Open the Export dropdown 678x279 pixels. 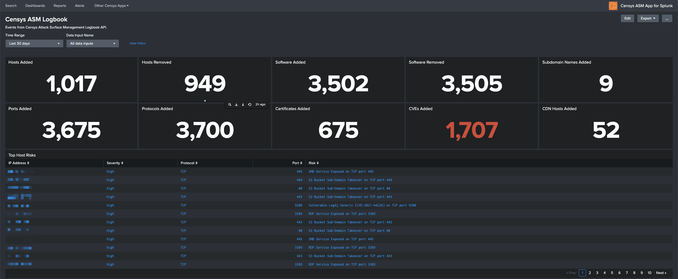648,18
